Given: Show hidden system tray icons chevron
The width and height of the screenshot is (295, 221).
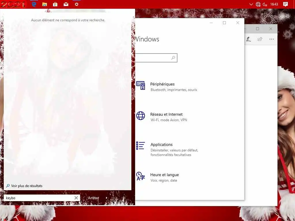Looking at the screenshot, I should pyautogui.click(x=251, y=4).
